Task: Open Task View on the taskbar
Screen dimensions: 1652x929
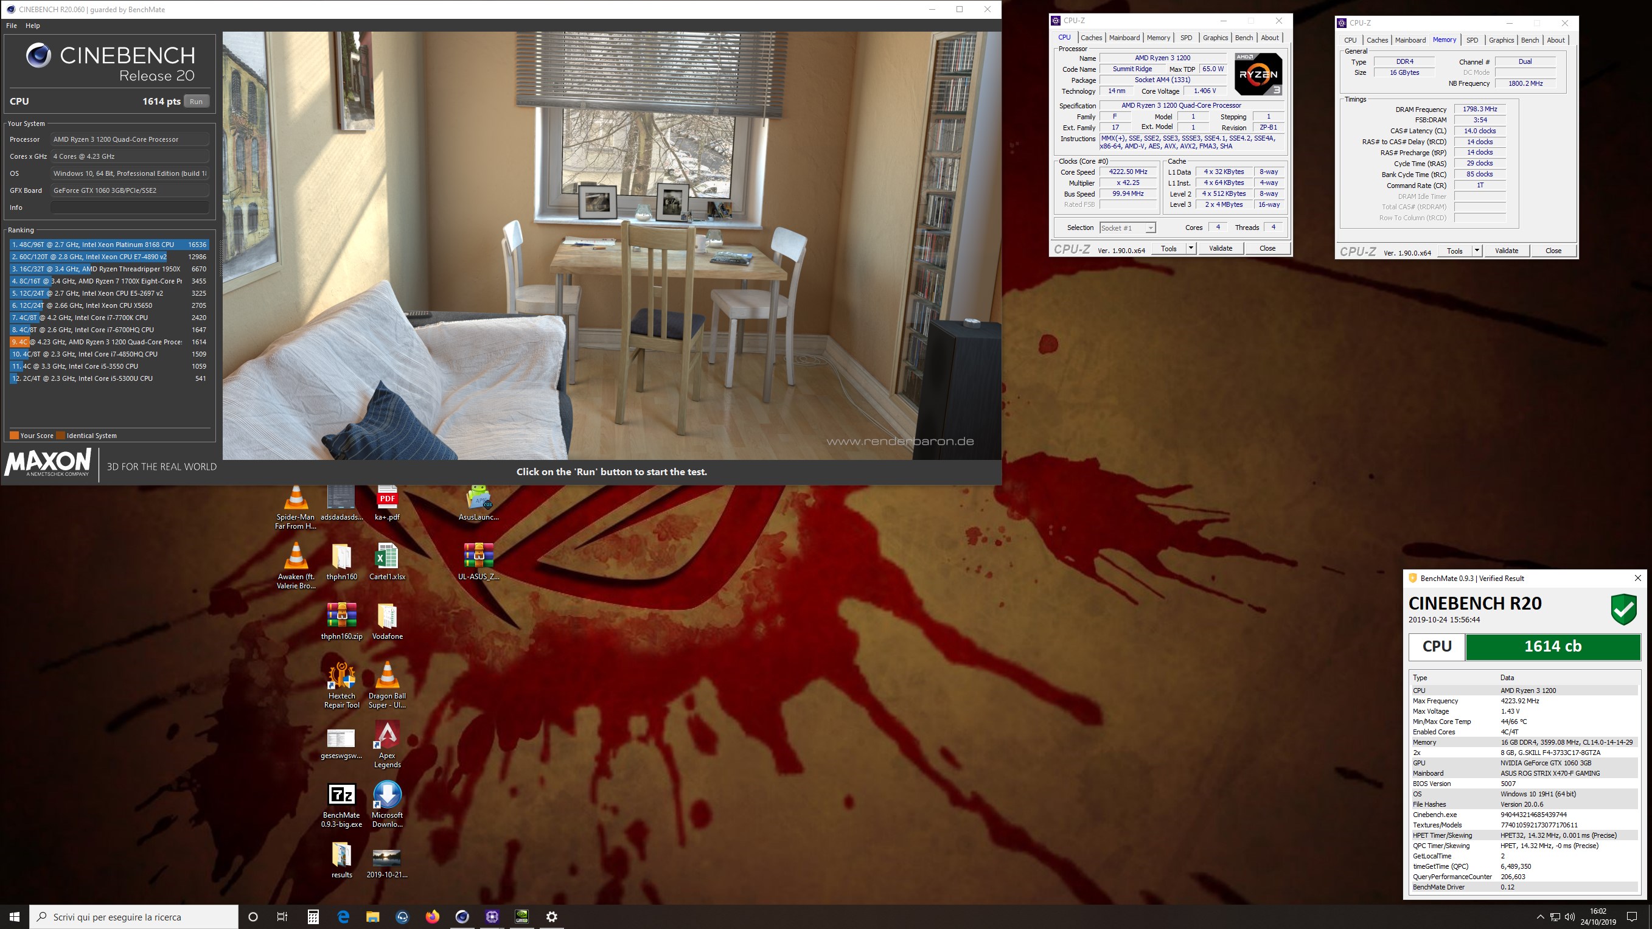Action: click(x=282, y=917)
